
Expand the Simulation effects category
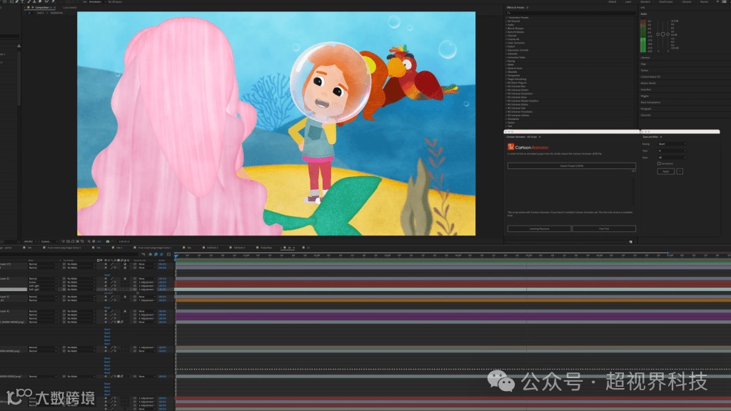[x=506, y=119]
